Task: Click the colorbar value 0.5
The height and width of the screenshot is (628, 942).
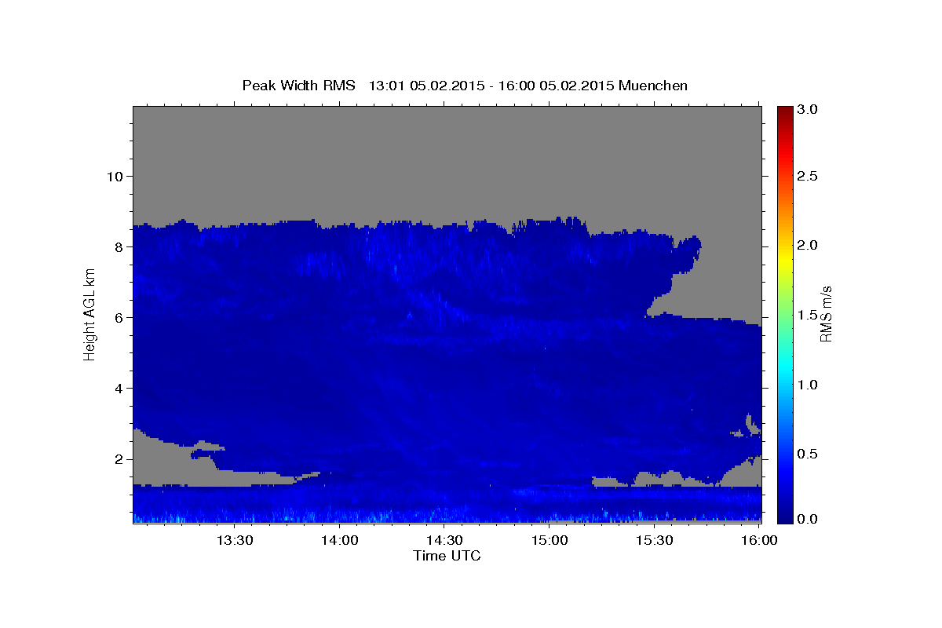Action: tap(808, 455)
